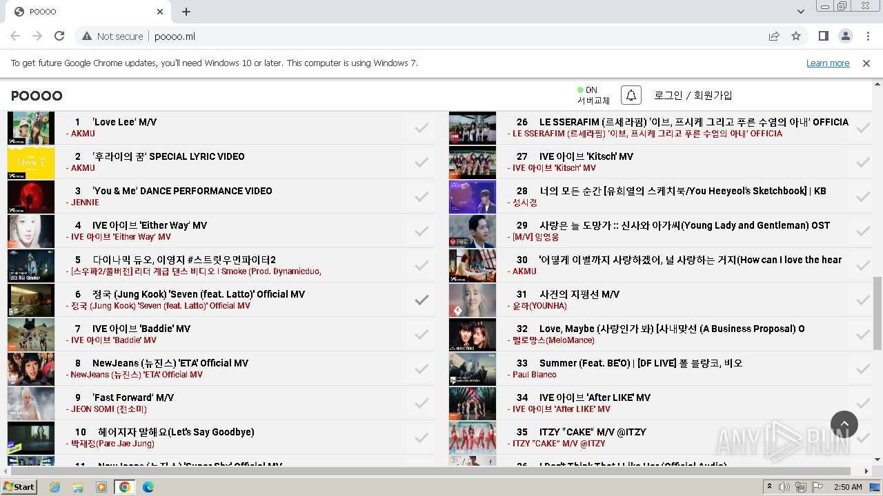Close the POOOO browser tab

tap(160, 12)
